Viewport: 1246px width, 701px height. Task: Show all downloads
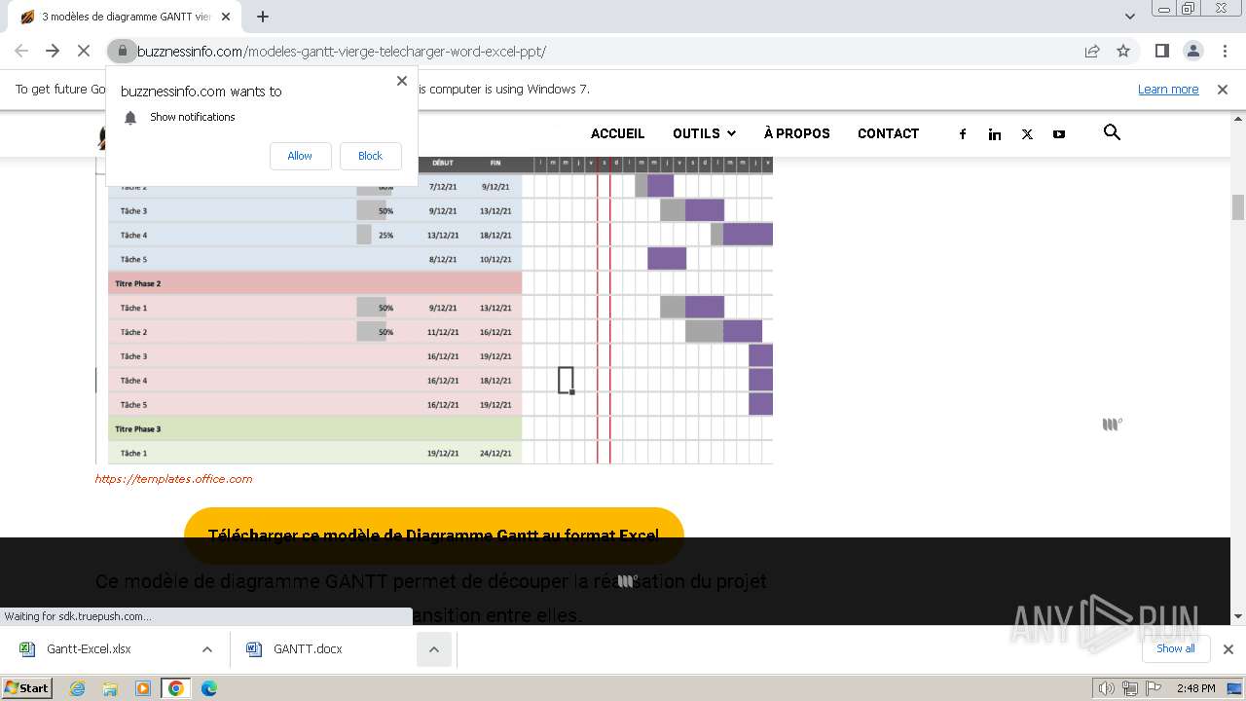(x=1175, y=648)
